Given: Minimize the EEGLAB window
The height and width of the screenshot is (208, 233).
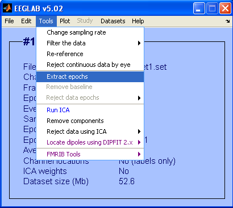Looking at the screenshot, I should [199, 9].
